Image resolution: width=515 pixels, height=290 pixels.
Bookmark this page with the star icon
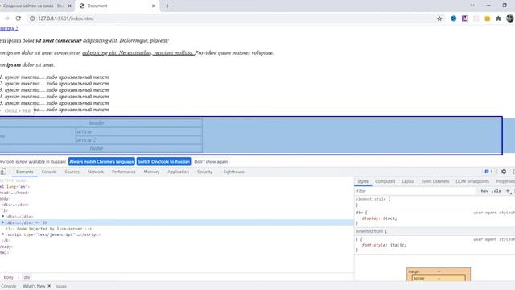pyautogui.click(x=439, y=19)
